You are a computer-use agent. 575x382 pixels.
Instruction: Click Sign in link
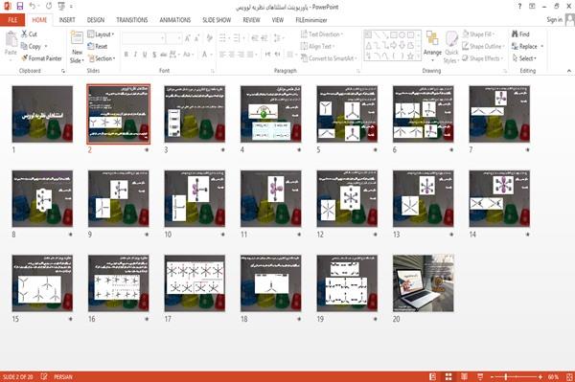point(554,20)
